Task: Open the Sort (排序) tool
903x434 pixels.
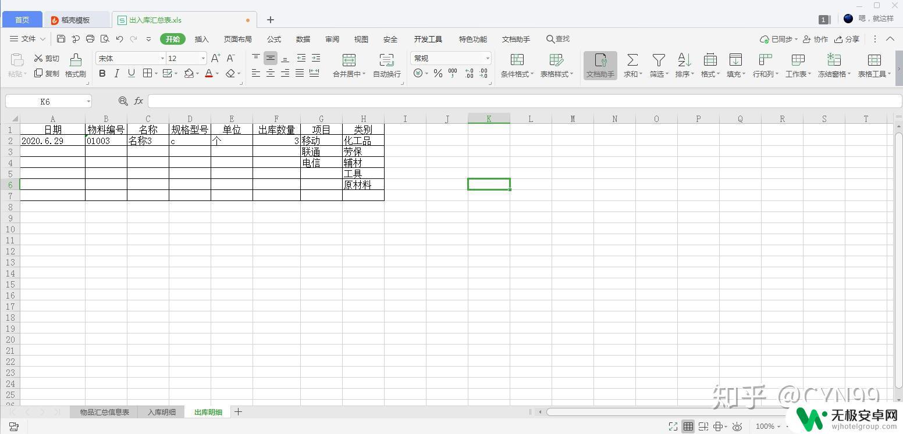Action: pyautogui.click(x=684, y=66)
